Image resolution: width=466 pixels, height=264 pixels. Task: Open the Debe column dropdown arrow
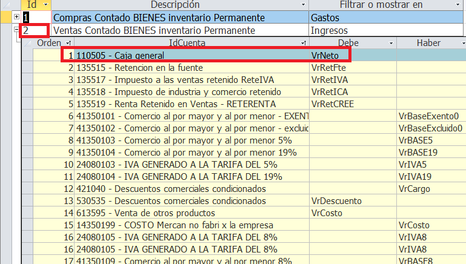click(x=391, y=43)
